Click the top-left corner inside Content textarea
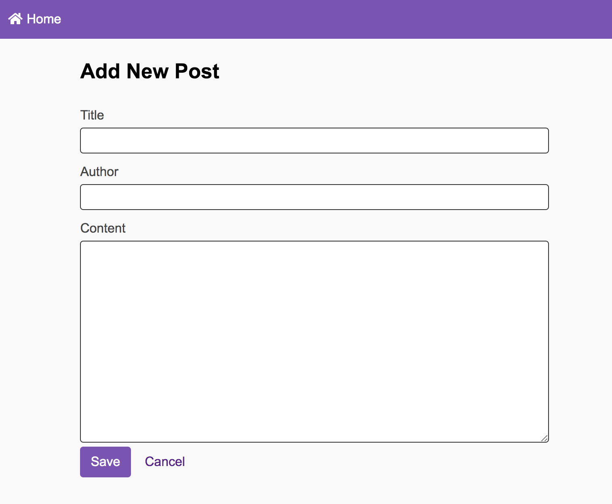 87,248
